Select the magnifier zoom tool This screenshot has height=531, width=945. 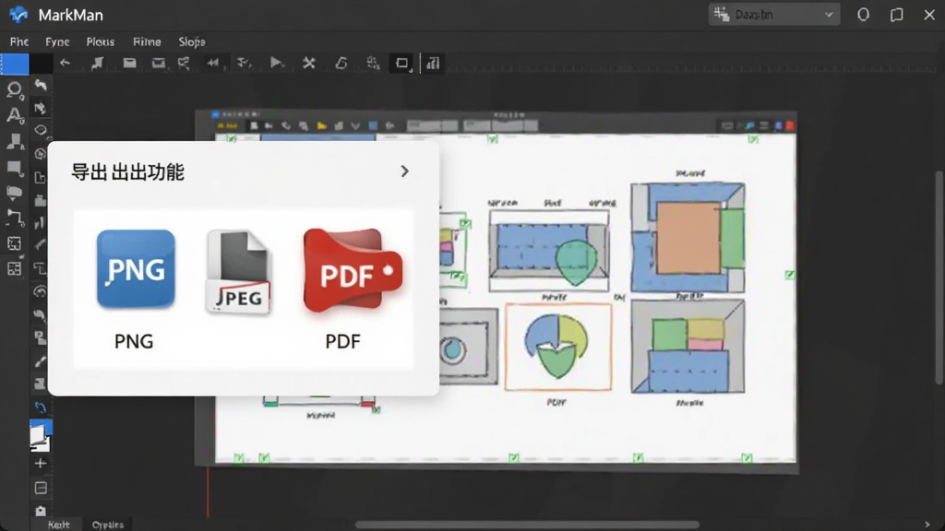[x=15, y=90]
